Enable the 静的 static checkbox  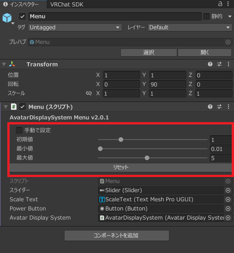pos(207,16)
